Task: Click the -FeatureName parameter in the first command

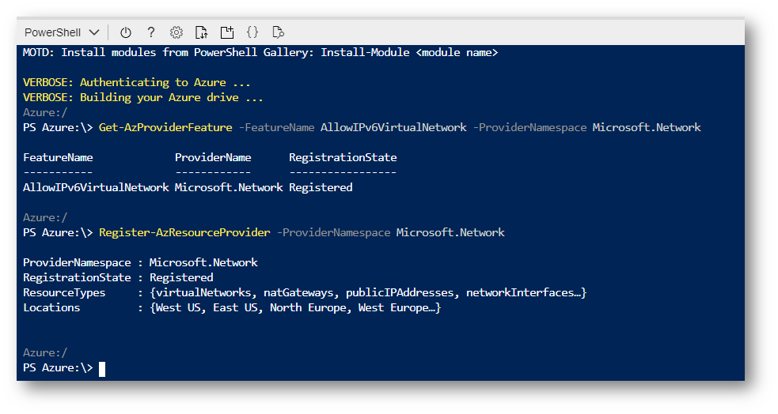Action: click(276, 128)
